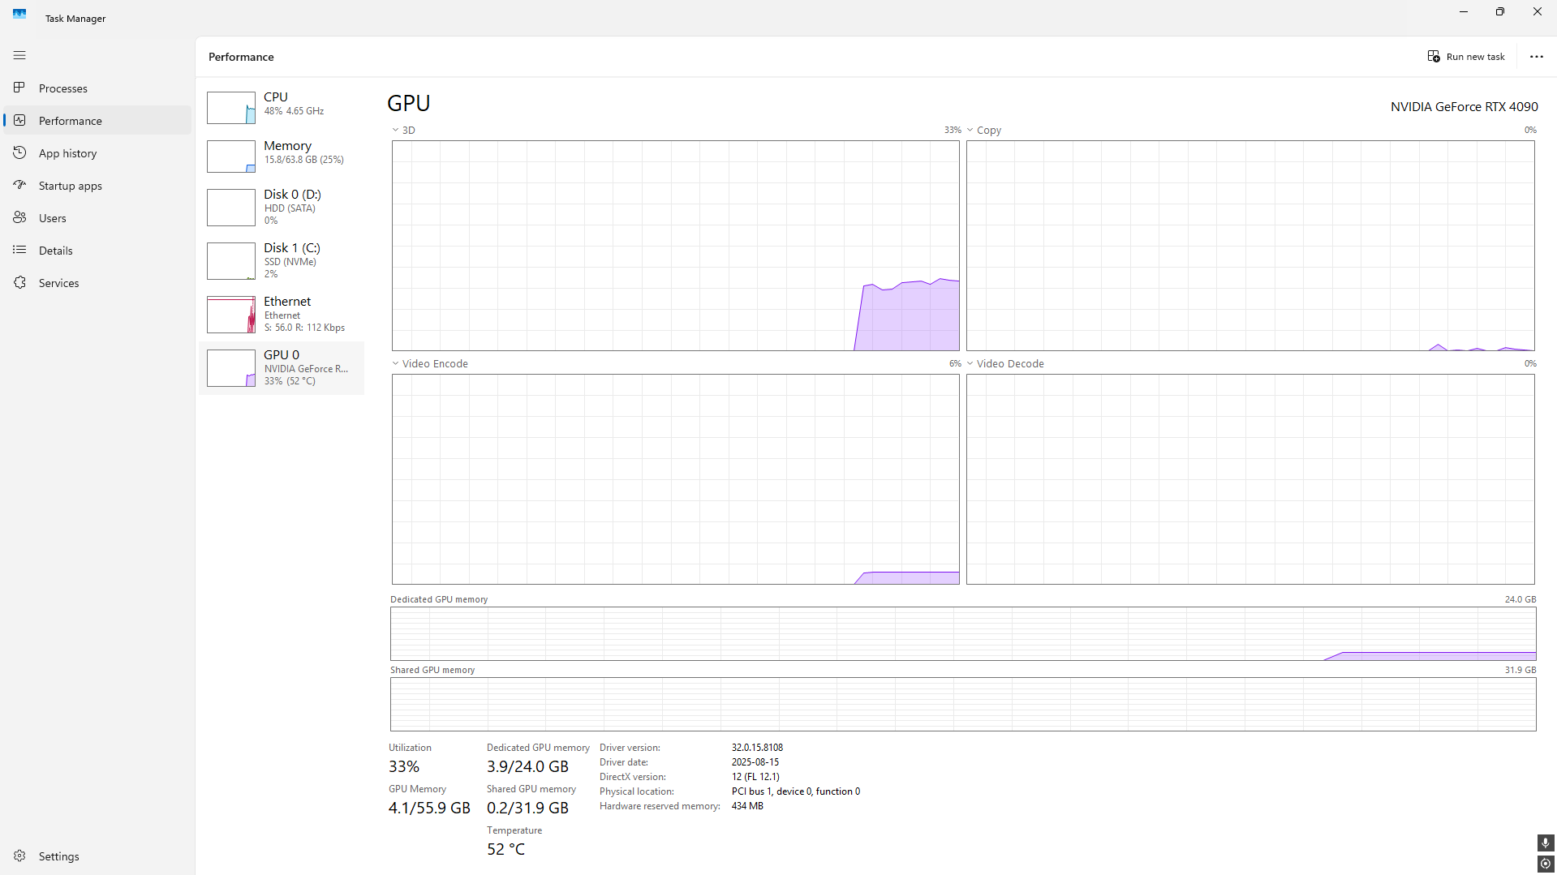Click the Task Manager app icon
The width and height of the screenshot is (1557, 875).
click(19, 14)
